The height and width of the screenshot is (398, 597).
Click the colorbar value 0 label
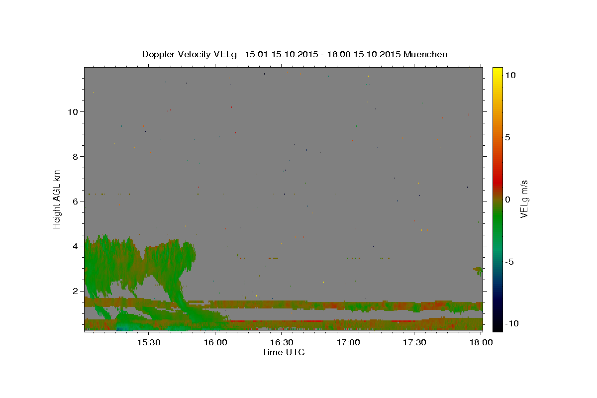[x=507, y=199]
